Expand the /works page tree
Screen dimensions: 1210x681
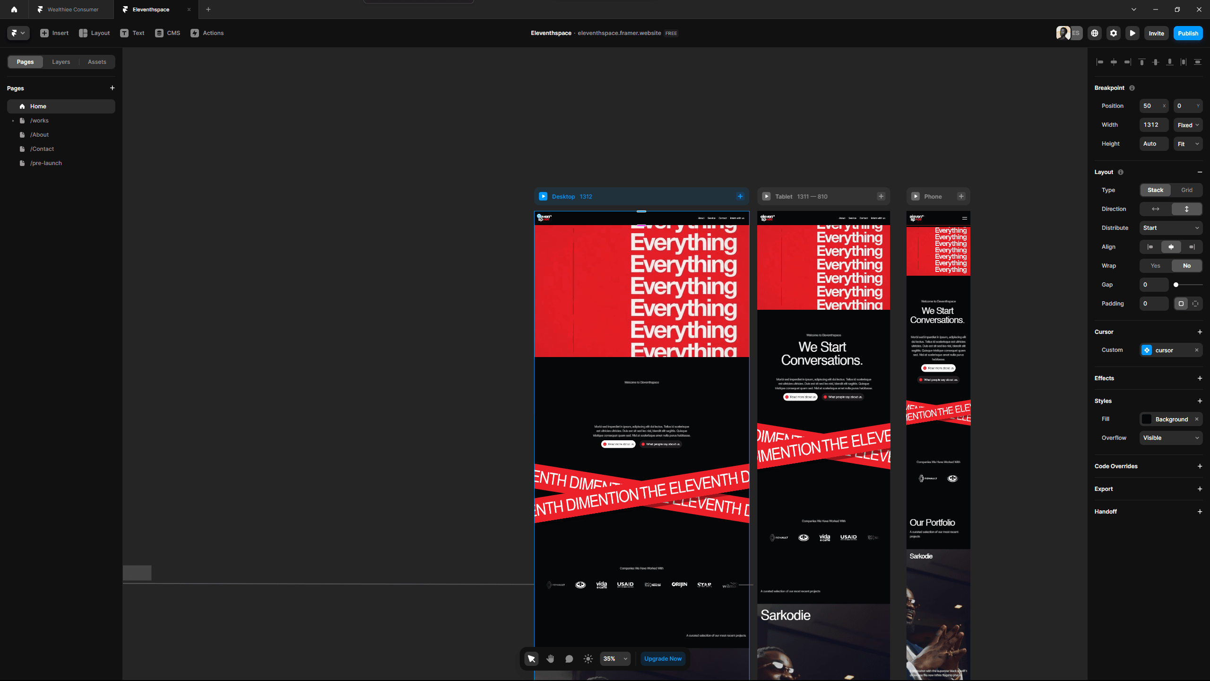click(x=13, y=121)
